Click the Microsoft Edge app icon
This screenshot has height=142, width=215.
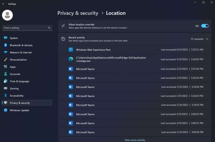click(71, 59)
